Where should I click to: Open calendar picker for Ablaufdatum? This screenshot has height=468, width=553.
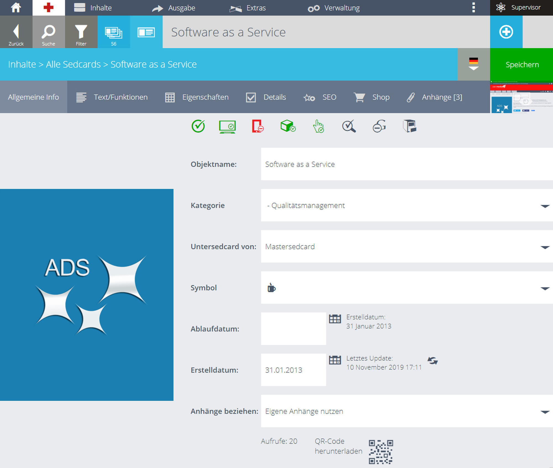click(335, 319)
